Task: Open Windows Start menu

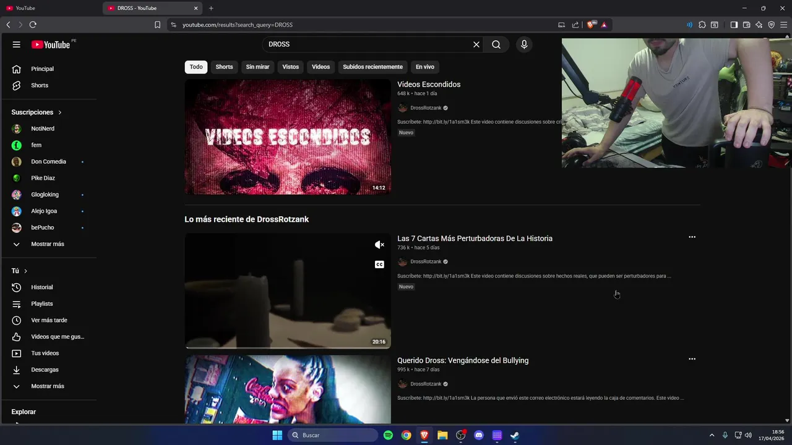Action: (x=277, y=435)
